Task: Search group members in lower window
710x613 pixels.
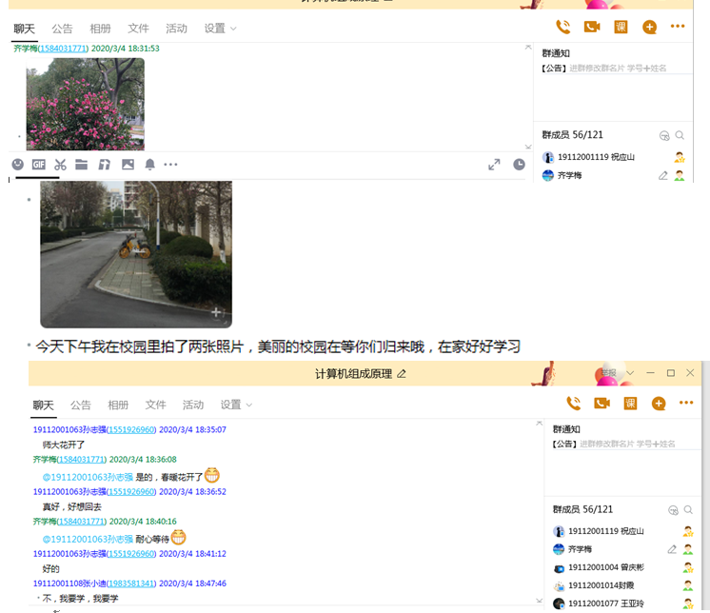Action: coord(688,510)
